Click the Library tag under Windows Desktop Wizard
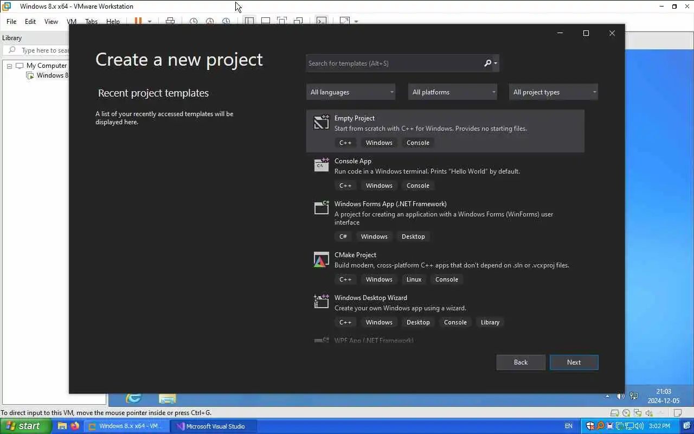The image size is (694, 434). click(x=490, y=322)
